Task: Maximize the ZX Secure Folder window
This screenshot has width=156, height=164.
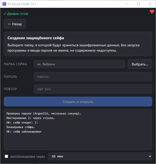Action: pos(138,4)
